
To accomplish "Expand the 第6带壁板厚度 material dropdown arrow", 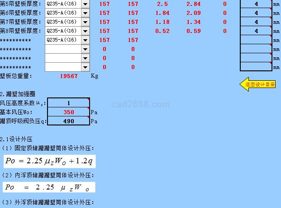I will pos(85,13).
